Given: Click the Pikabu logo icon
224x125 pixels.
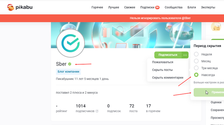Looking at the screenshot, I should point(11,7).
